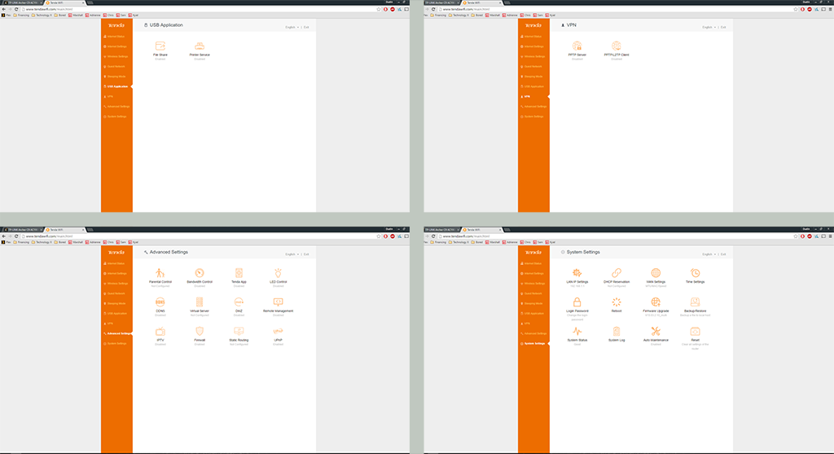
Task: Open Firmware Upgrade in System Settings
Action: click(656, 302)
